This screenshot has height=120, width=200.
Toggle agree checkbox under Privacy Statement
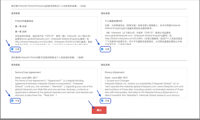click(x=102, y=101)
